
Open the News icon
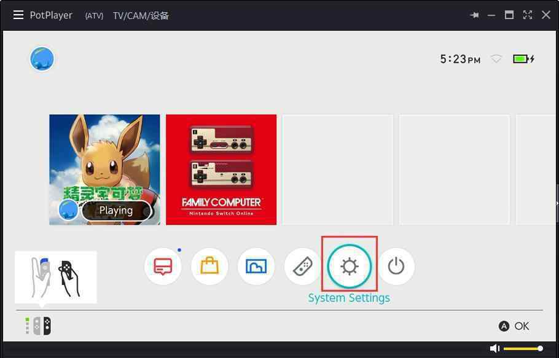coord(163,267)
